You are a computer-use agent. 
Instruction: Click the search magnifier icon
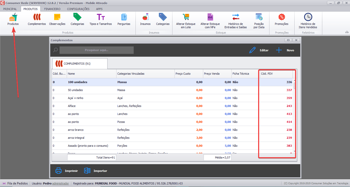(x=55, y=50)
